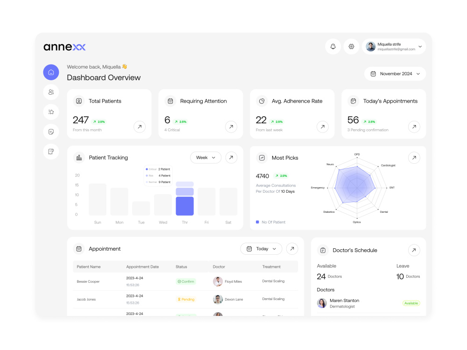This screenshot has height=350, width=467.
Task: Open Today's Appointments card arrow
Action: click(414, 127)
